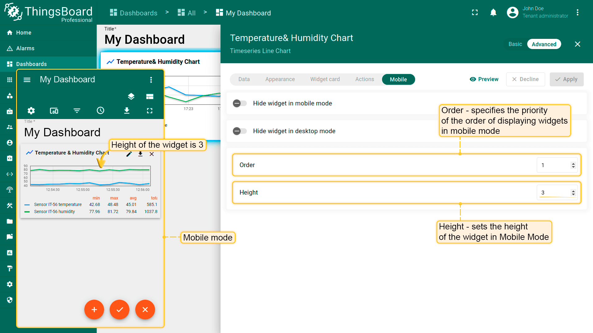
Task: Open the Widget card tab
Action: [325, 79]
